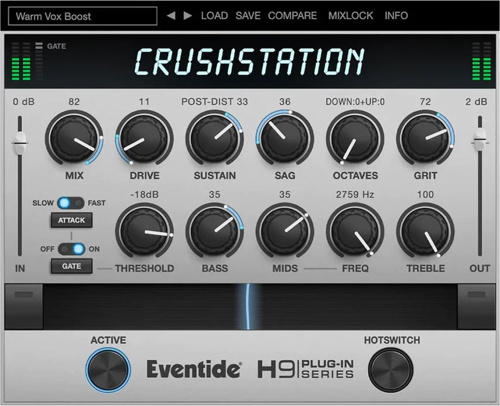
Task: Click the 2 dB output level readout
Action: 476,102
